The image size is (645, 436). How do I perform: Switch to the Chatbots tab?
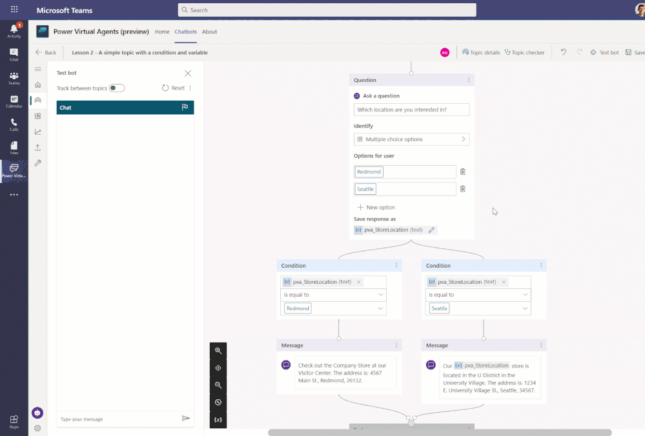tap(185, 32)
